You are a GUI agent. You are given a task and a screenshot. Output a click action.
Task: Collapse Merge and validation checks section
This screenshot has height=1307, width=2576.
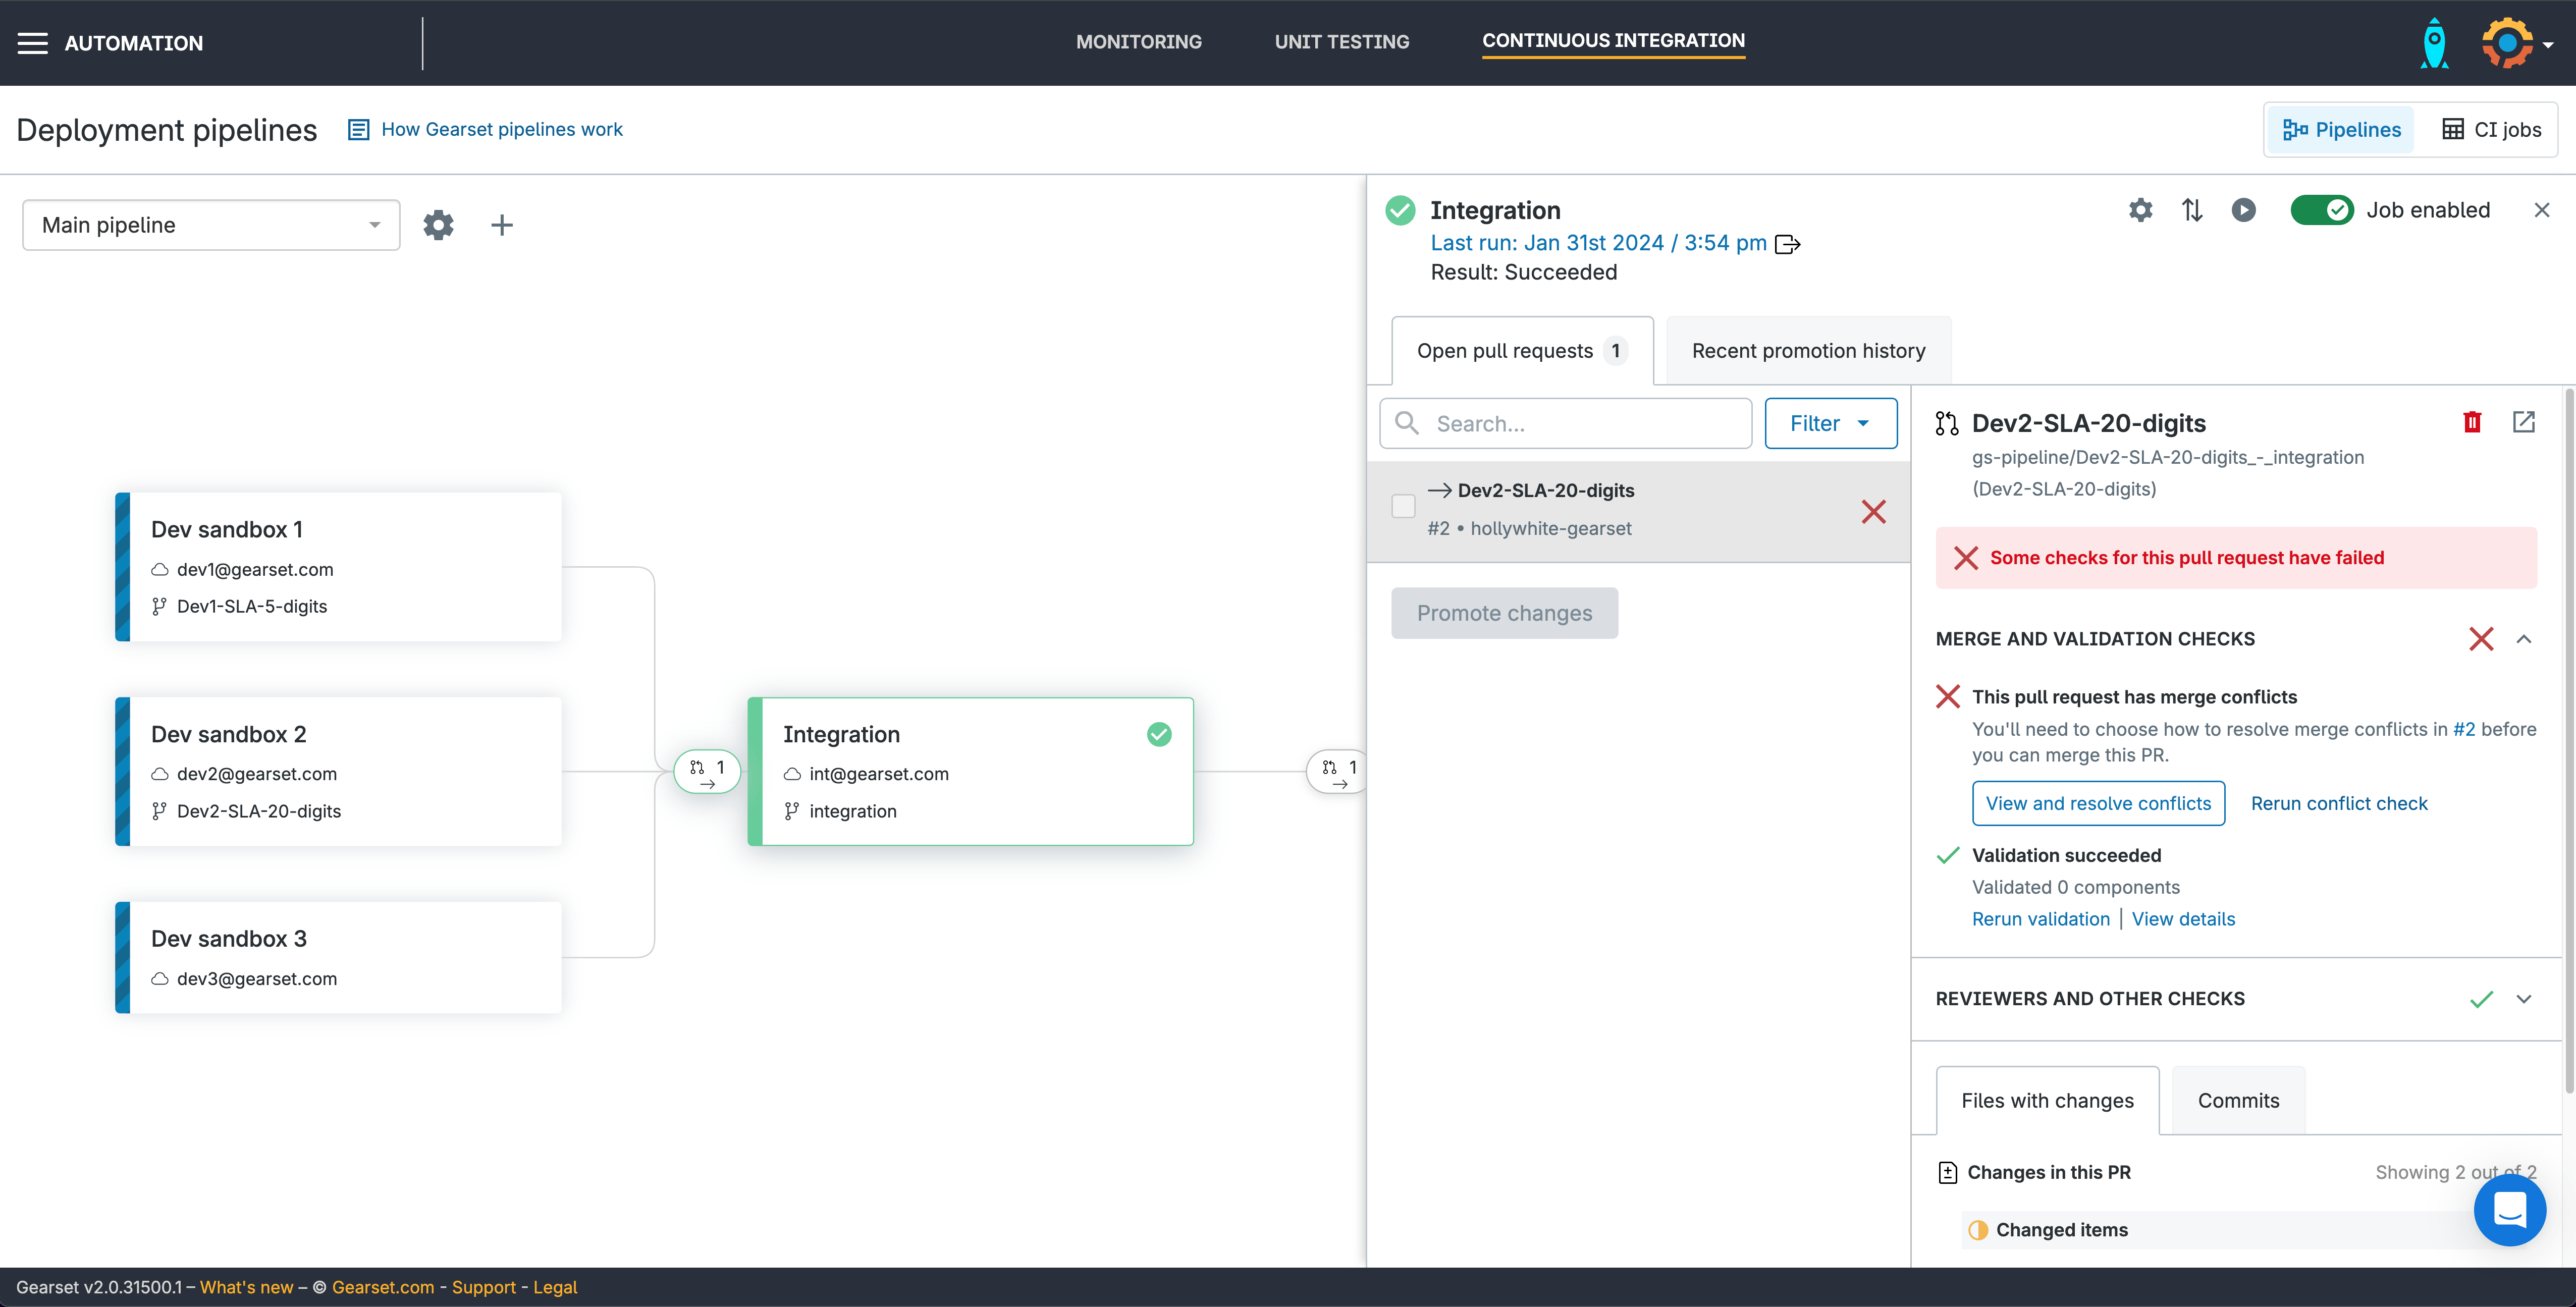pos(2523,639)
